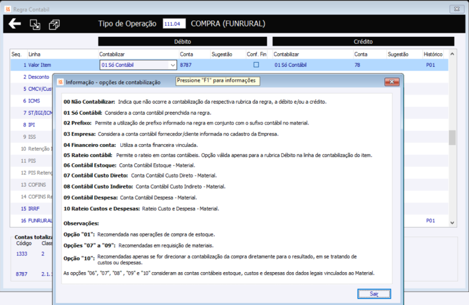Click '05 Rateio contábil' option text
Screen dimensions: 469x305
pyautogui.click(x=88, y=155)
